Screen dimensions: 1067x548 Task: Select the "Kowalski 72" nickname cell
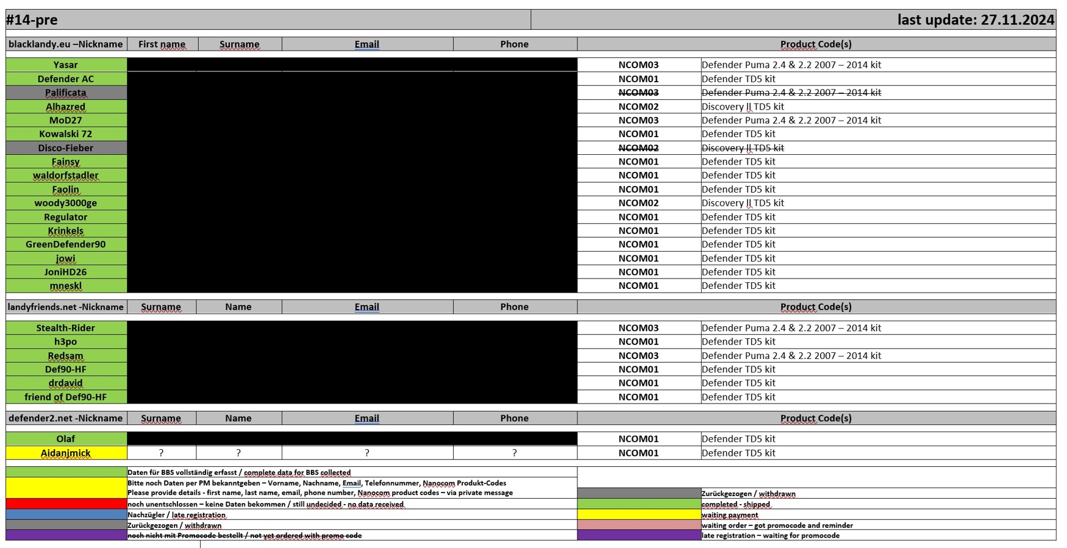point(66,133)
